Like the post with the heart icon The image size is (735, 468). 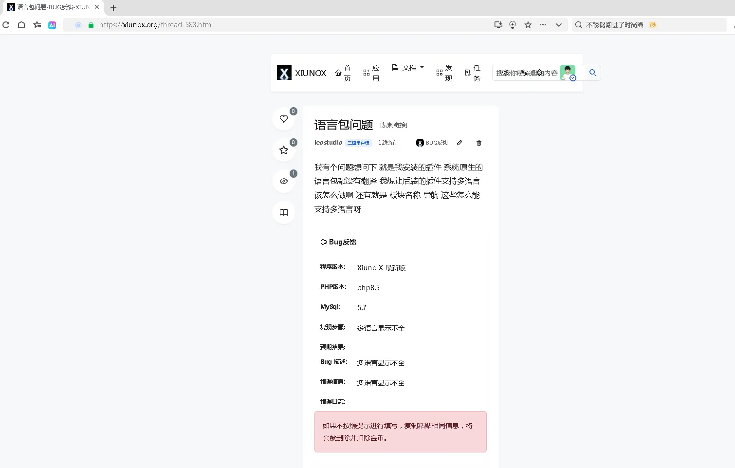click(x=284, y=119)
